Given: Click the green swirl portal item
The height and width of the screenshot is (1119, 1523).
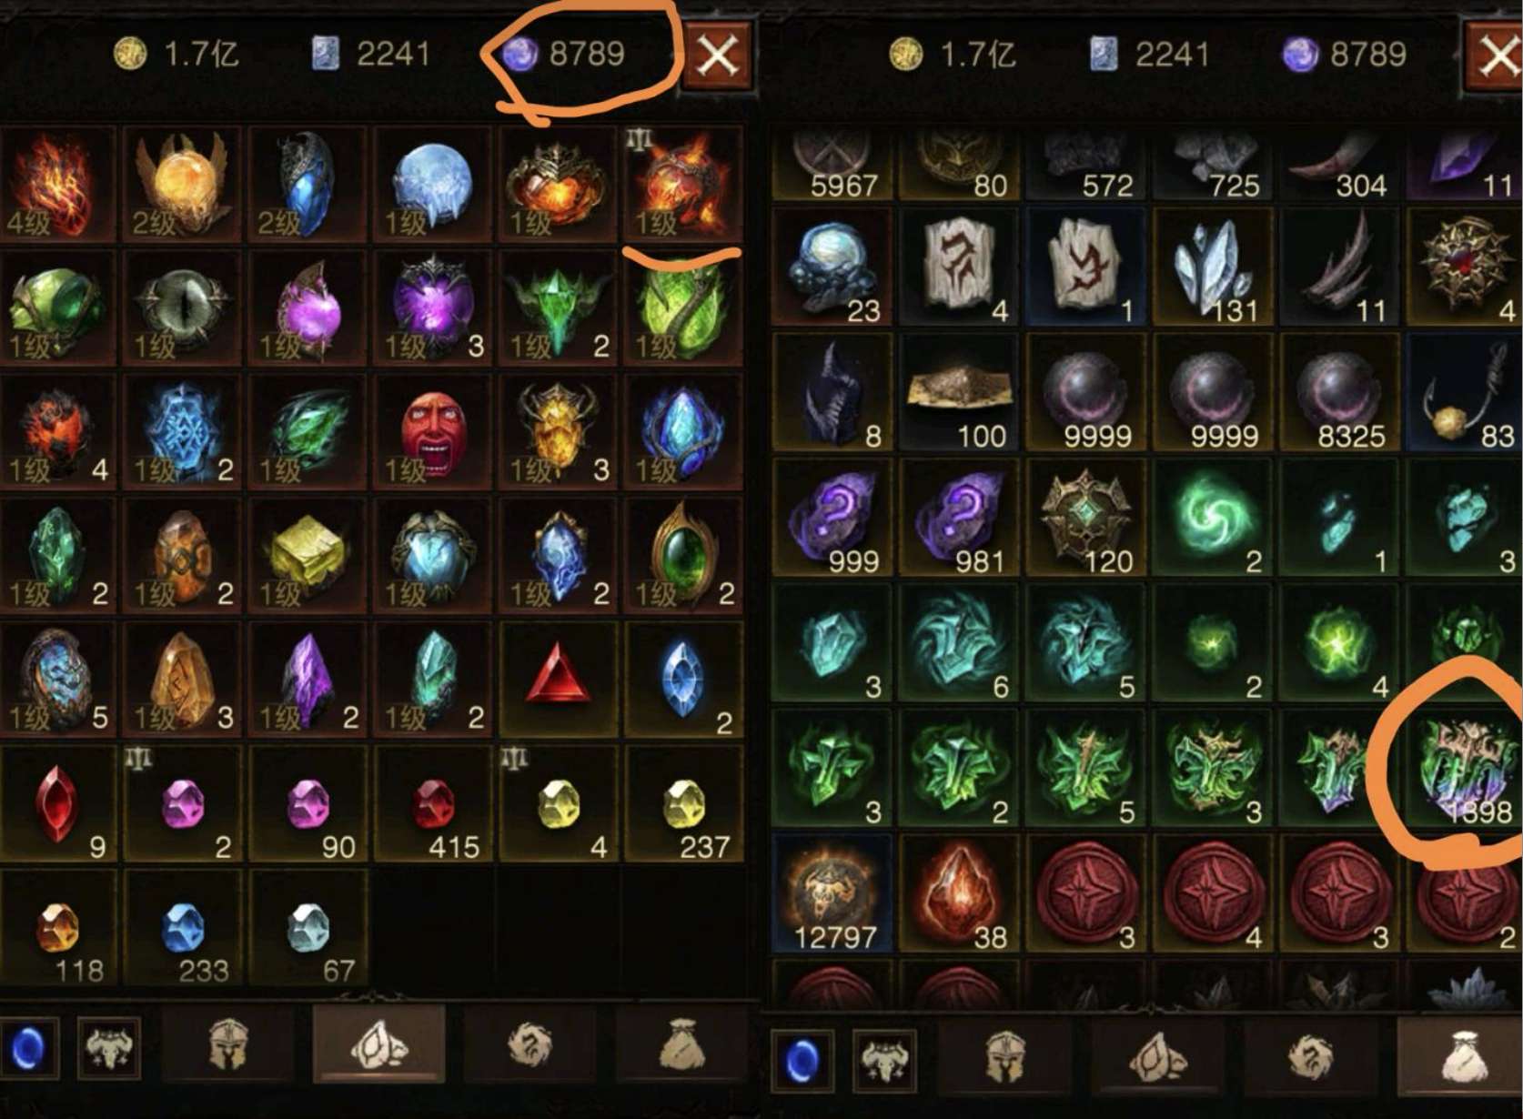Looking at the screenshot, I should click(1213, 519).
